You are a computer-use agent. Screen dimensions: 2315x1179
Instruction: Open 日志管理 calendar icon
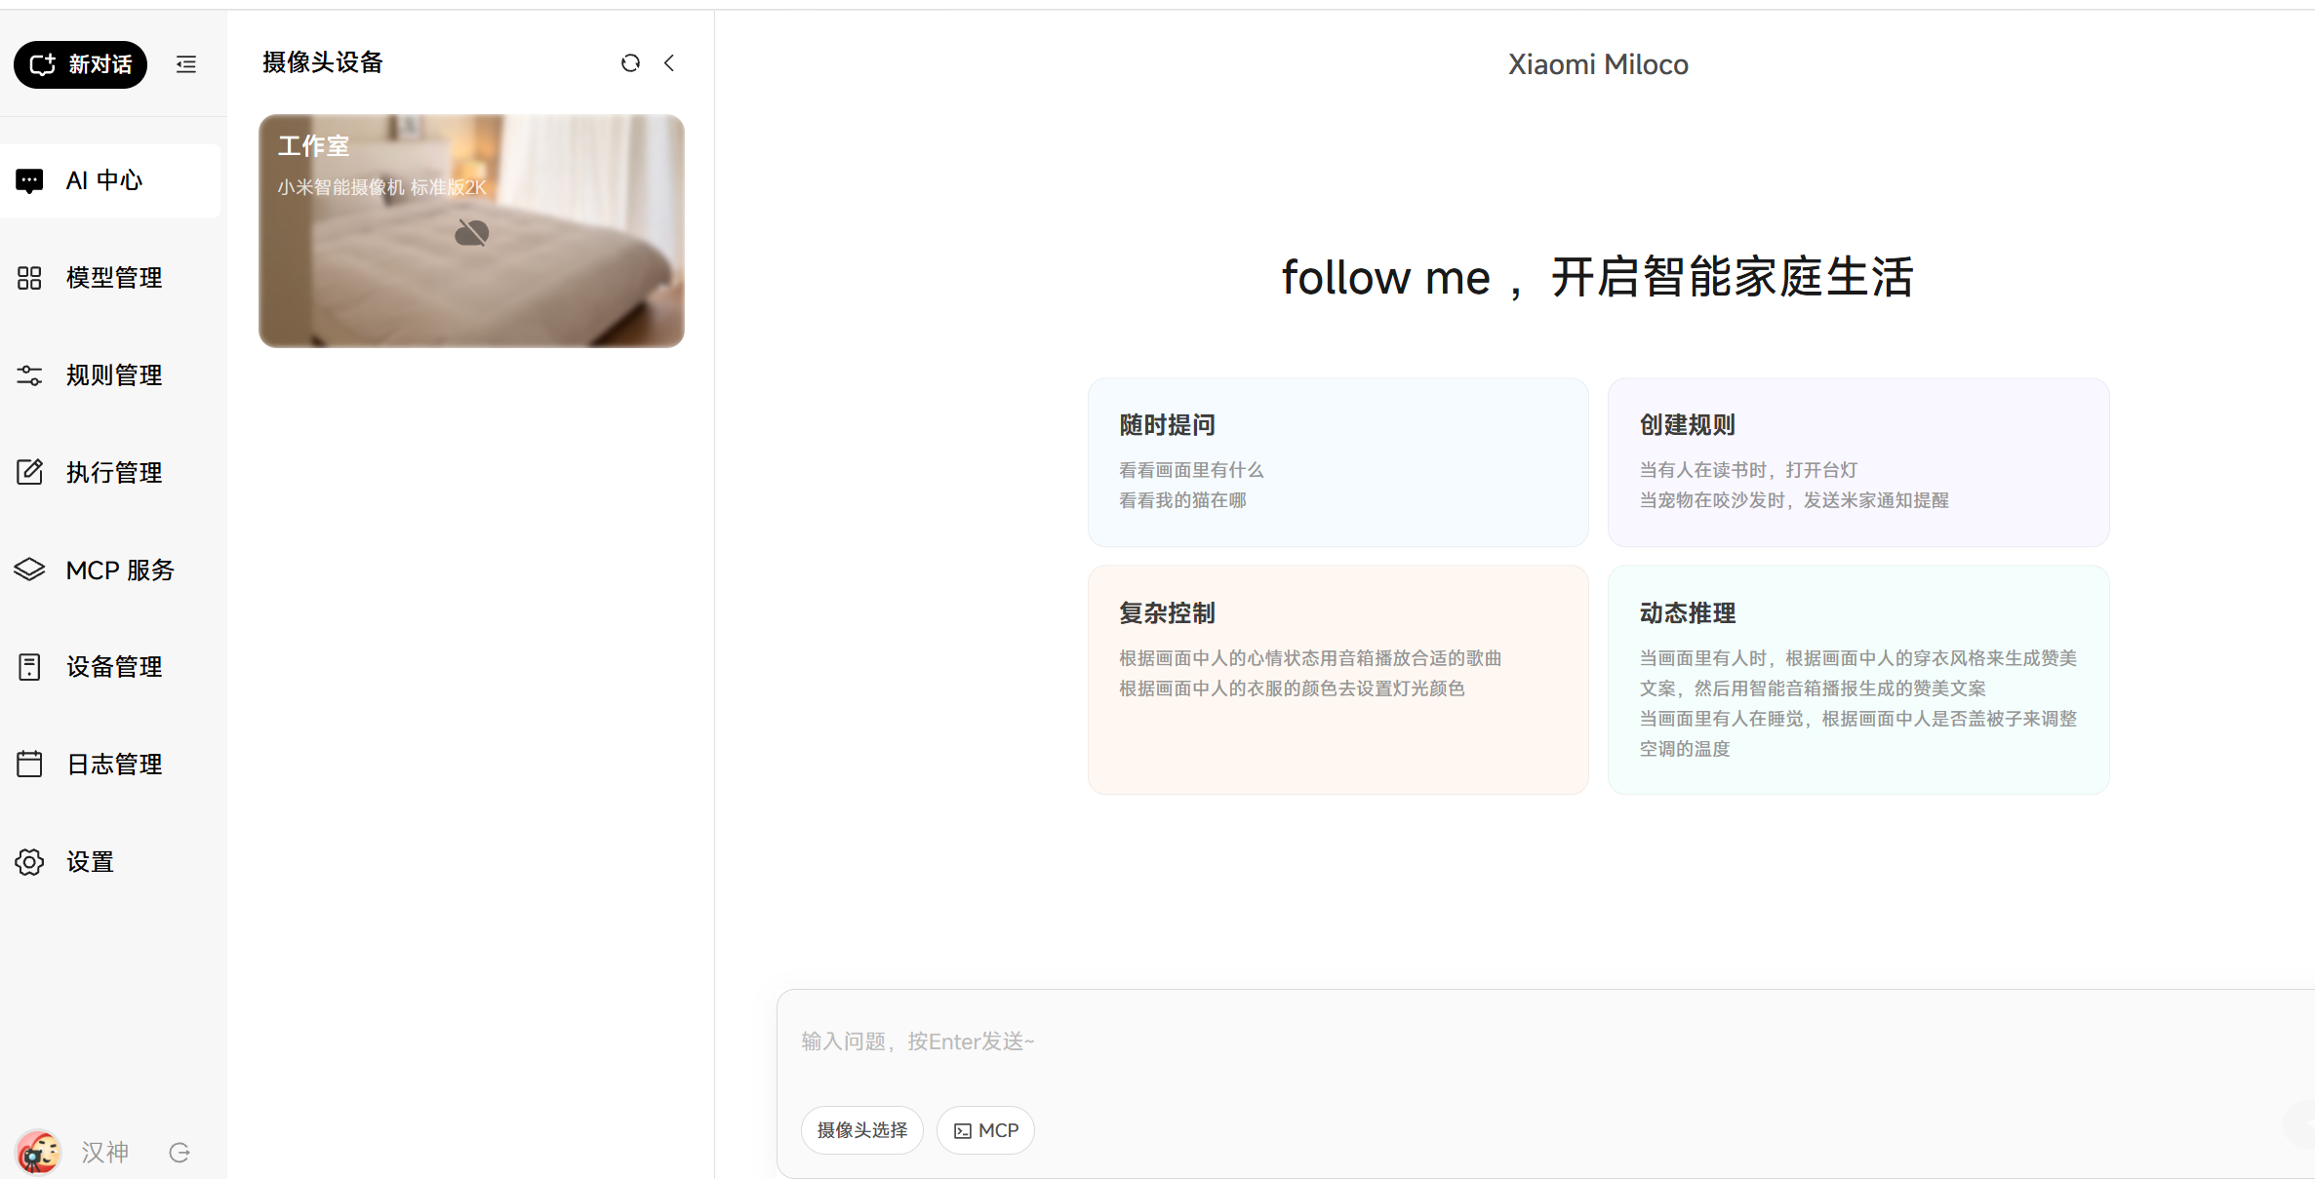tap(29, 764)
